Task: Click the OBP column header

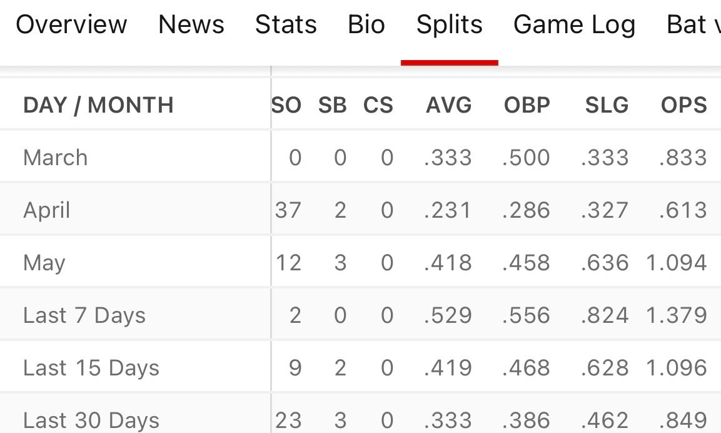Action: (527, 105)
